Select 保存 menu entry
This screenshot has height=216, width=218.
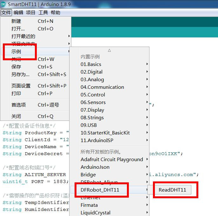[36, 67]
